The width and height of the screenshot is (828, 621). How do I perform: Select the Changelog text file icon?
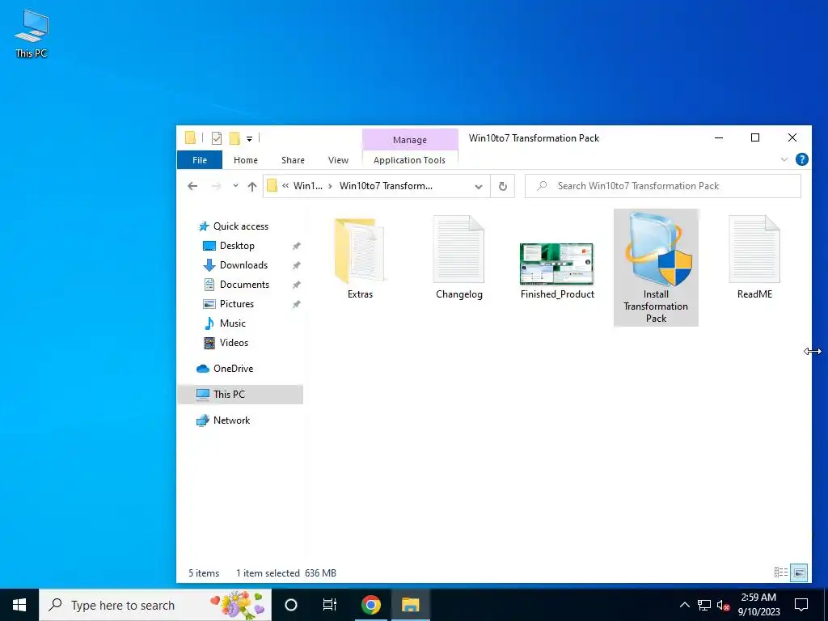[x=459, y=250]
